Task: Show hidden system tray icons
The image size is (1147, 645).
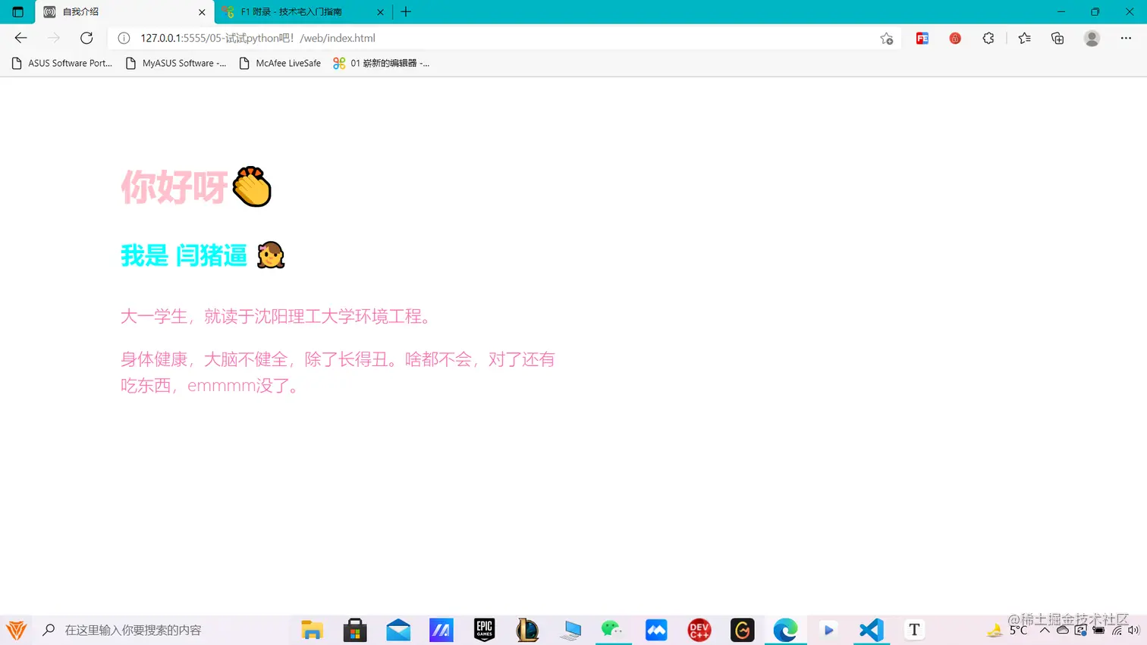Action: click(1045, 630)
